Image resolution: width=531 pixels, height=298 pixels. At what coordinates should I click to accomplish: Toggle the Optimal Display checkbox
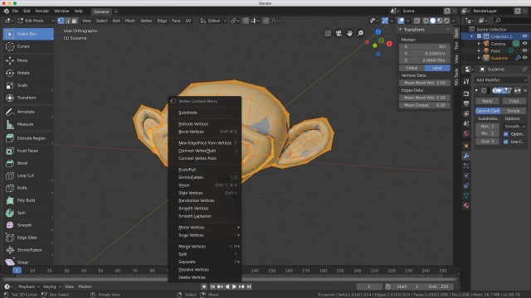(506, 134)
